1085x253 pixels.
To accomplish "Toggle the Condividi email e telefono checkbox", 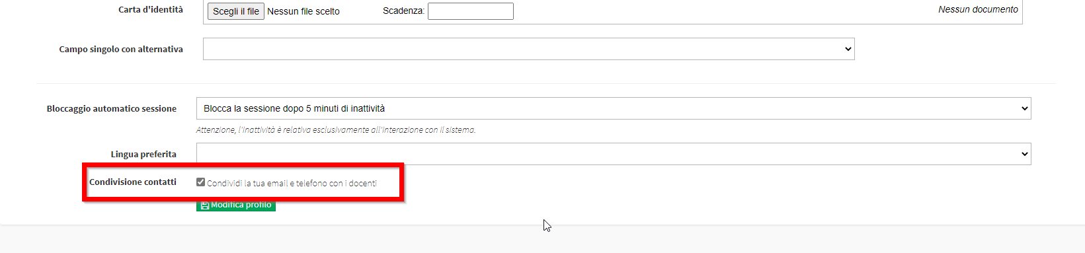I will click(x=200, y=182).
